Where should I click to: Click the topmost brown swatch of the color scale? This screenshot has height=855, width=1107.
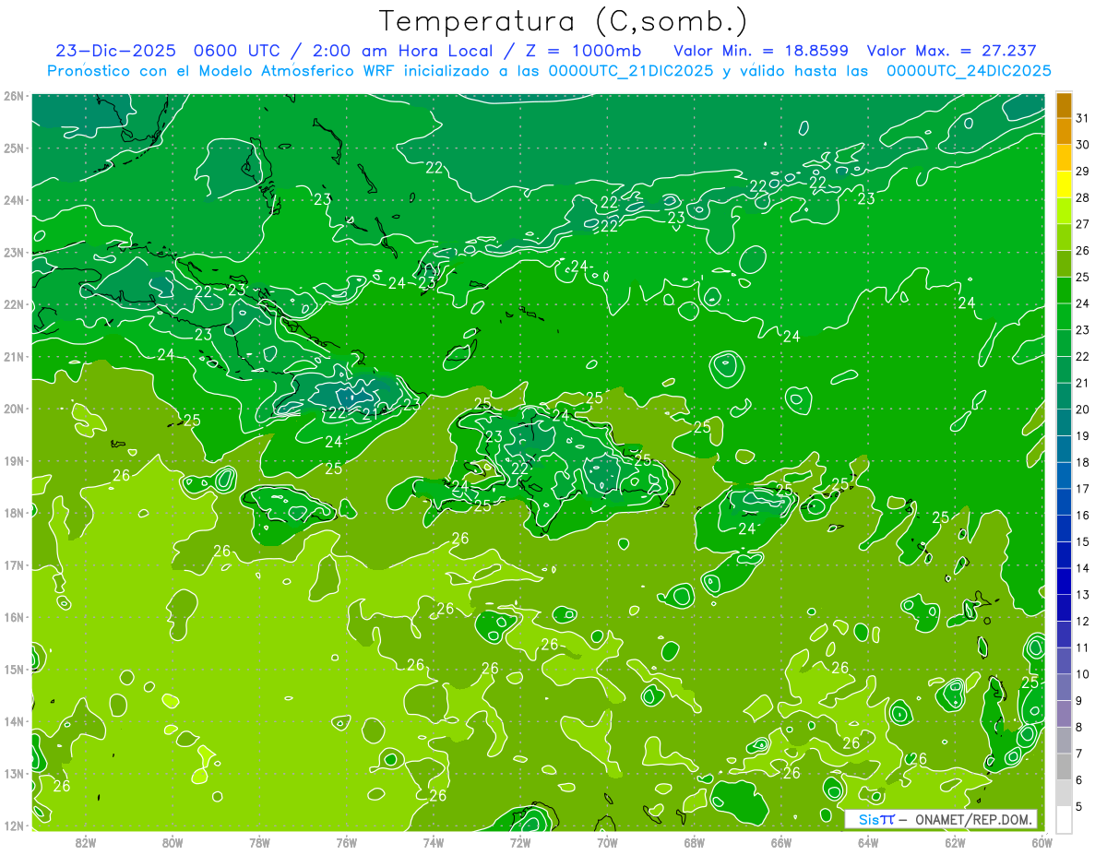(1064, 104)
